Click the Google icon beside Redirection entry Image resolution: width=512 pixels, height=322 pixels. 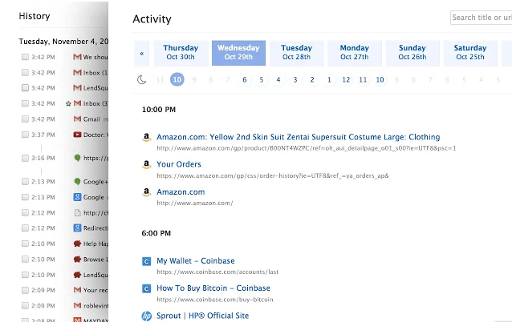[77, 228]
